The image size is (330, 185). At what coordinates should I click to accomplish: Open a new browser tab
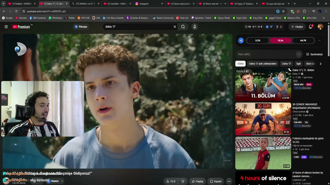[x=295, y=4]
